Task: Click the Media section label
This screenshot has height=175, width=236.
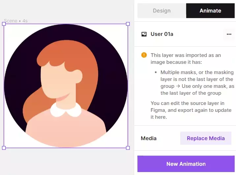Action: [149, 138]
